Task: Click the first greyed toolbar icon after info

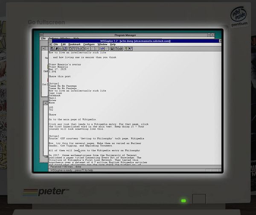Action: pyautogui.click(x=88, y=49)
